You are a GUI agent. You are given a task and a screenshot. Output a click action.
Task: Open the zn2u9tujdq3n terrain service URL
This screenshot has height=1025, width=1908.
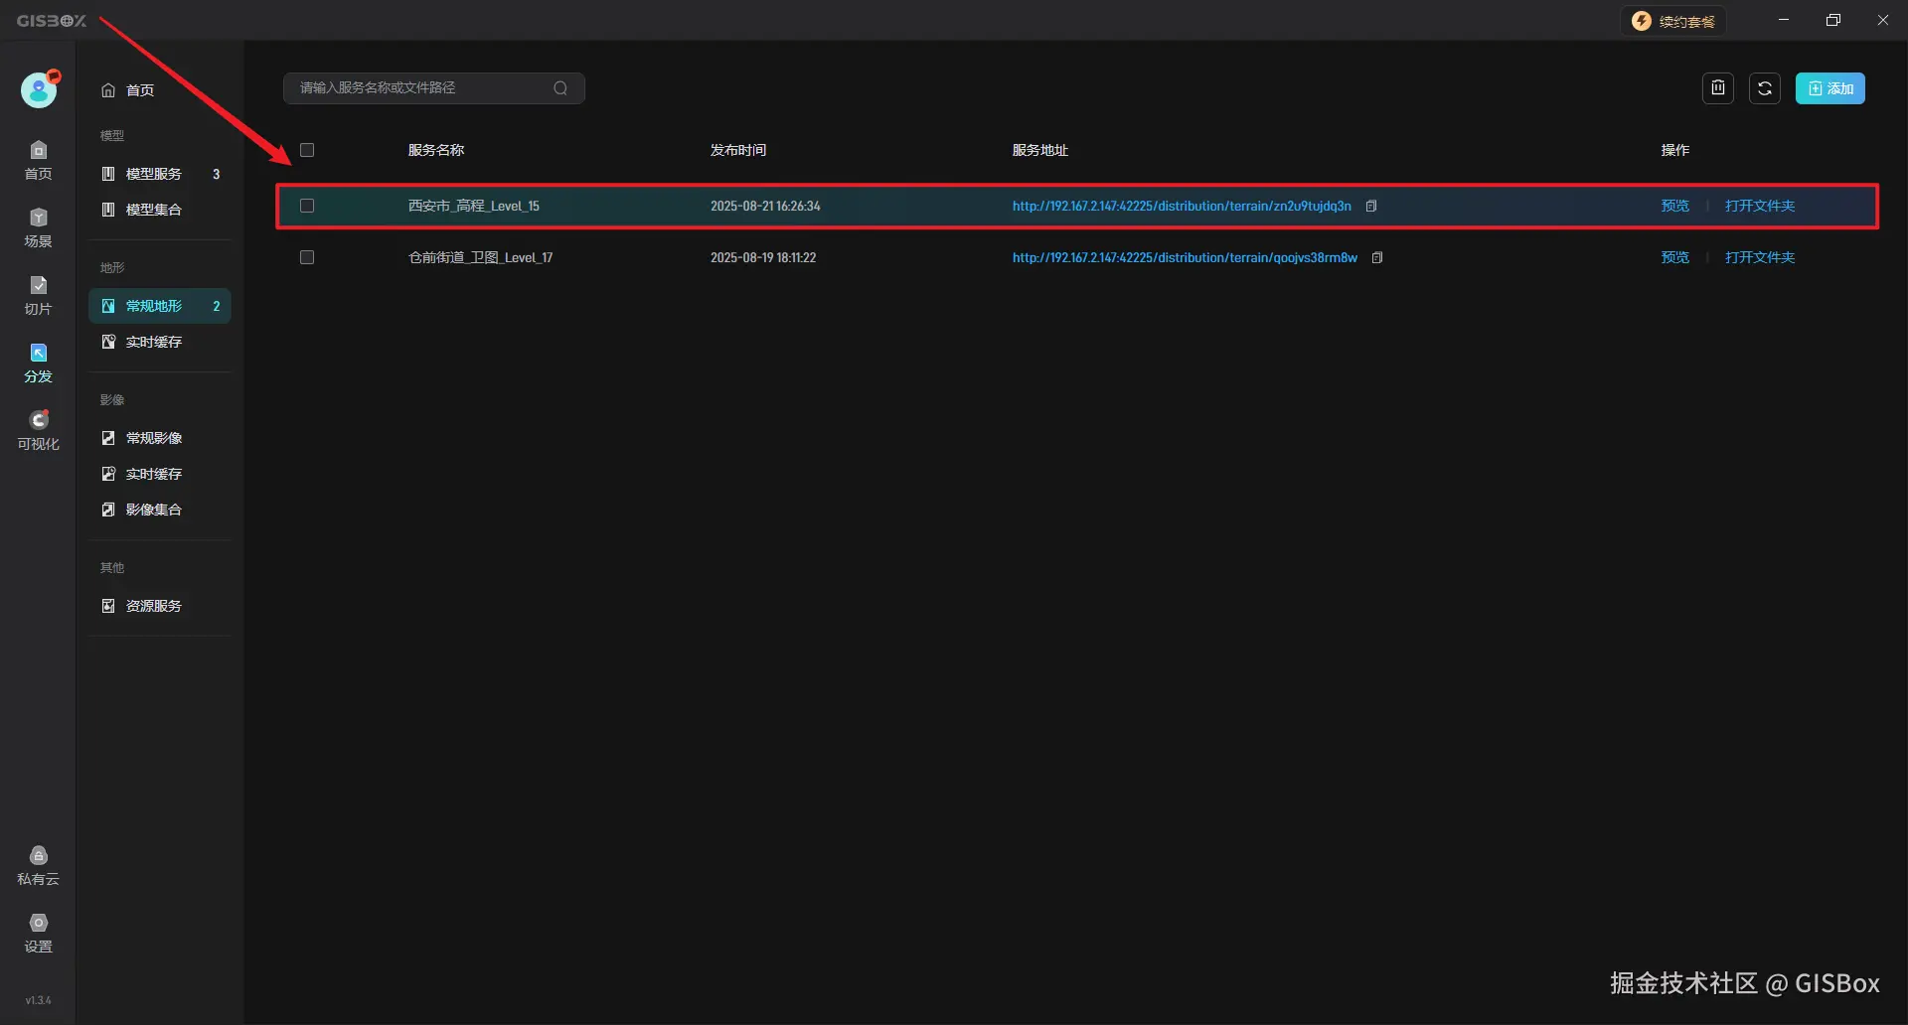[x=1182, y=207]
